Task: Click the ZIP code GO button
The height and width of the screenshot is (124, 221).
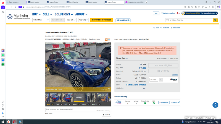Action: tap(161, 80)
